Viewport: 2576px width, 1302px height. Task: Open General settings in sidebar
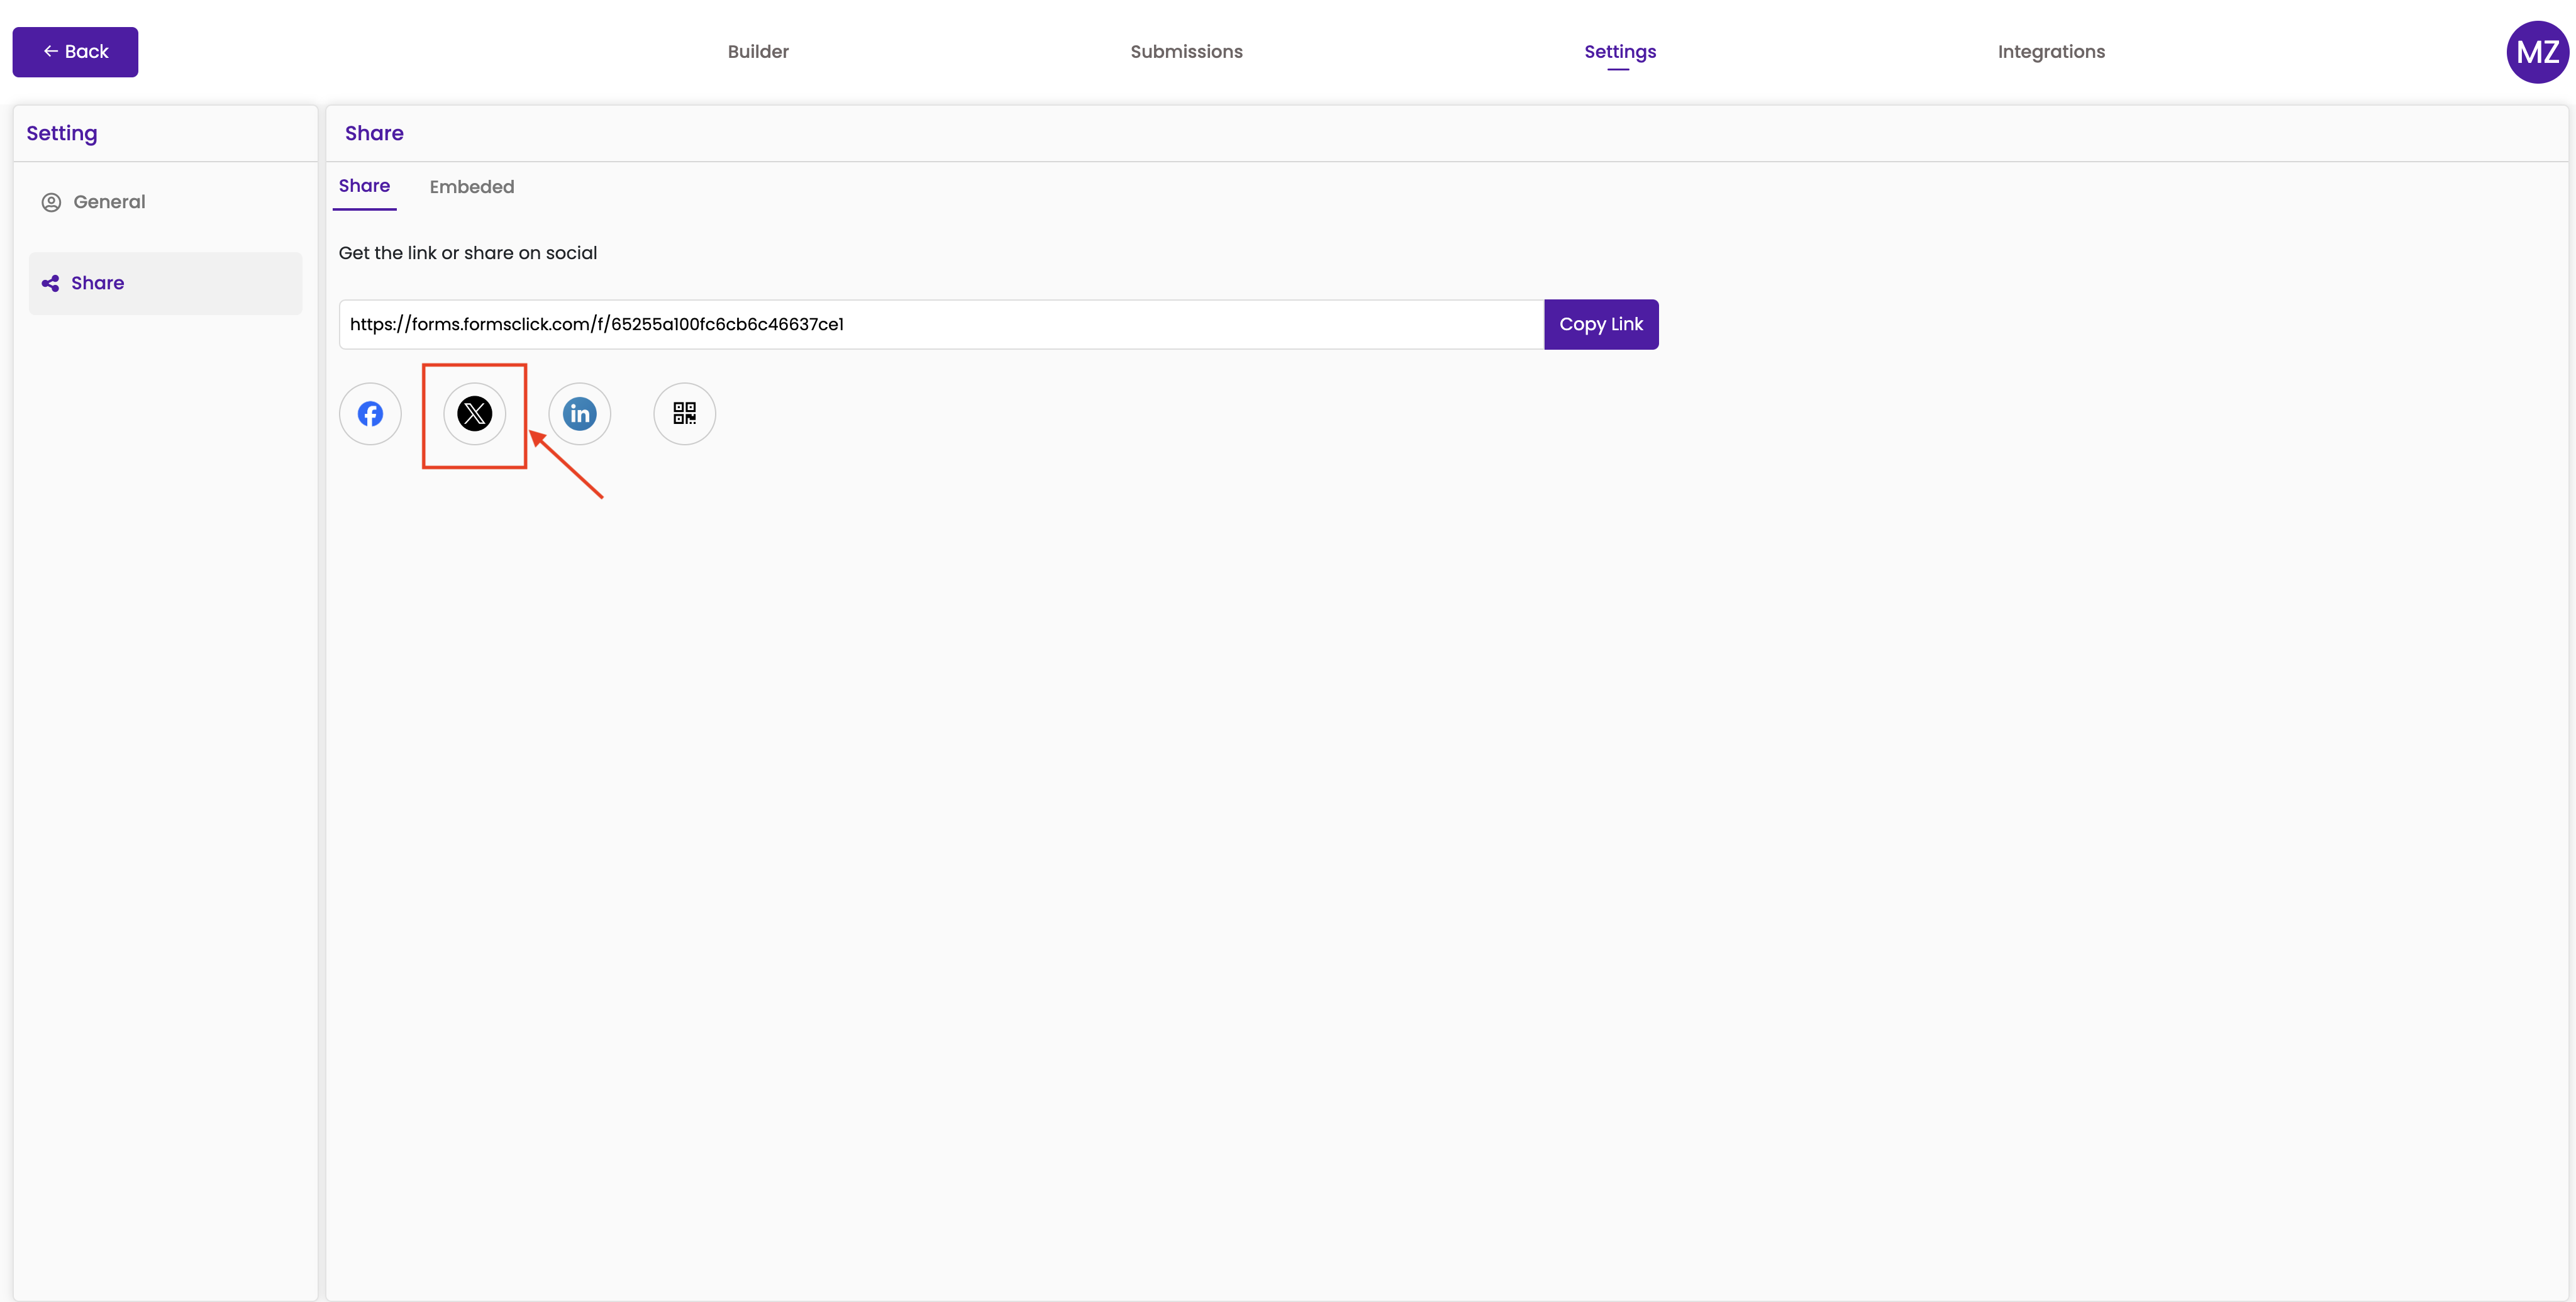pyautogui.click(x=165, y=202)
